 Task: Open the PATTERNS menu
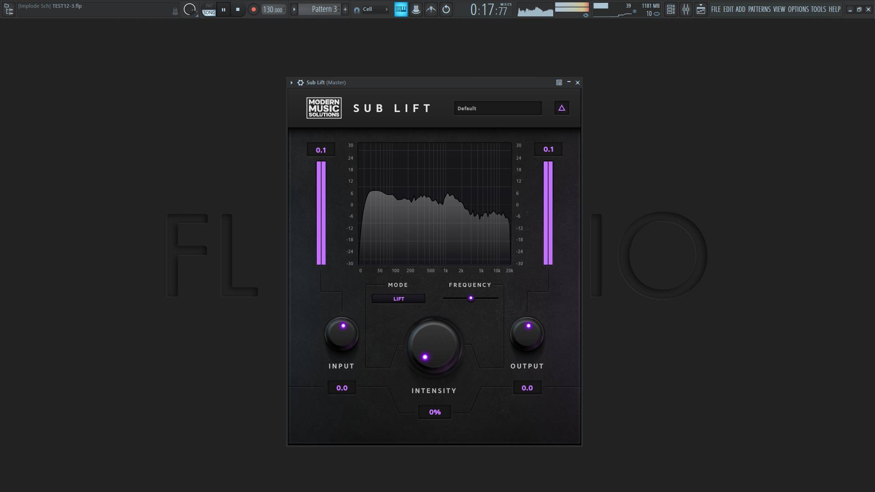(759, 9)
